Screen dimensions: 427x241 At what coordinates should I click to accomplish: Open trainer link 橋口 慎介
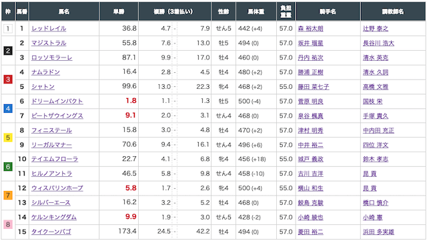point(376,203)
